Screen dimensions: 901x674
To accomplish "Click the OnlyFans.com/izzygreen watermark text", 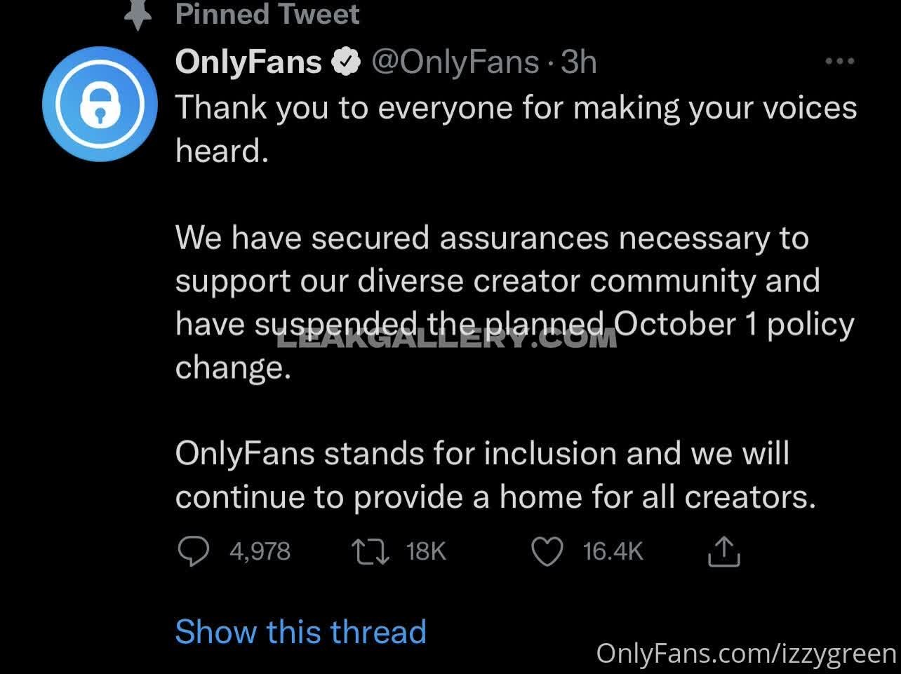I will [x=747, y=654].
